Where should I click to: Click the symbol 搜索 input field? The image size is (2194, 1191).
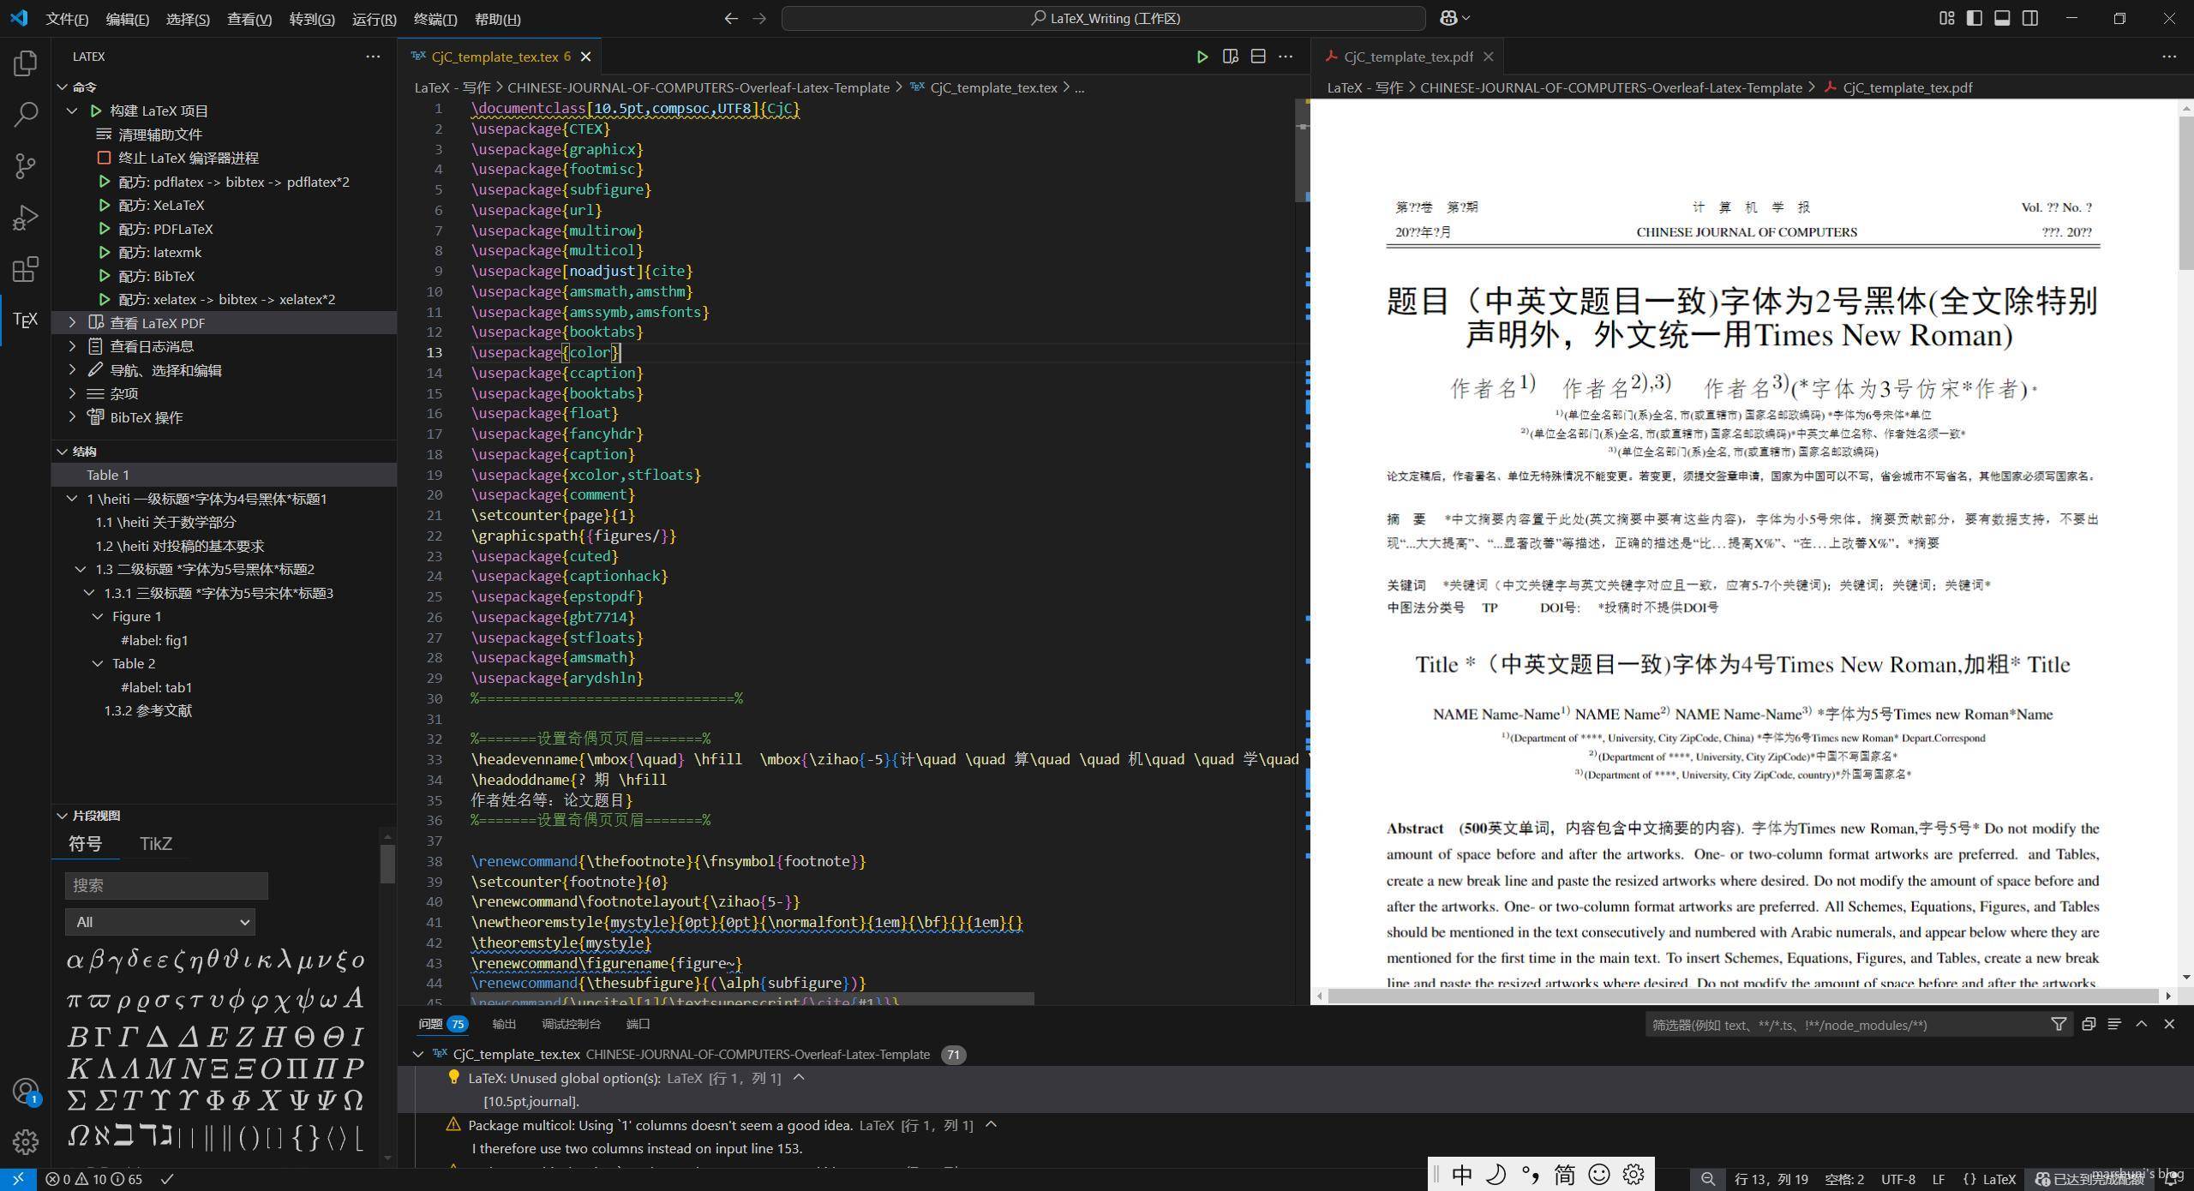pyautogui.click(x=166, y=885)
